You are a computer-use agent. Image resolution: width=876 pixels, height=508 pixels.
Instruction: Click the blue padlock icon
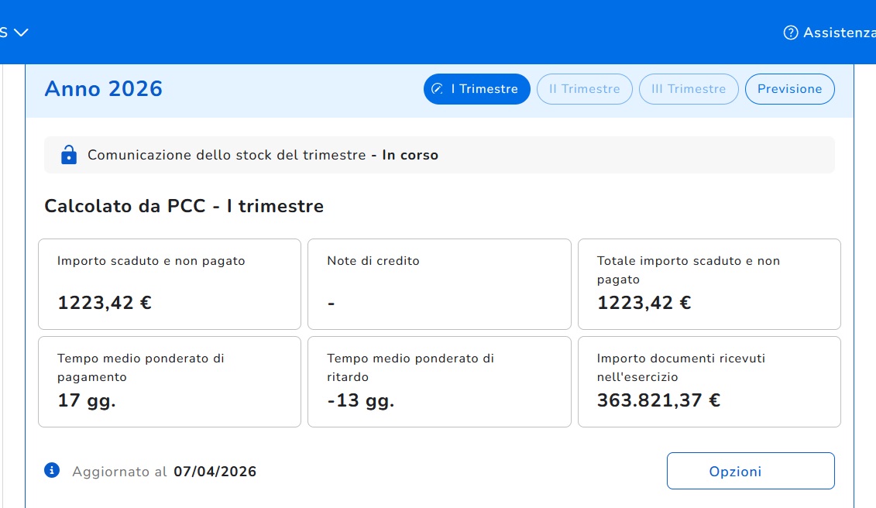tap(69, 155)
